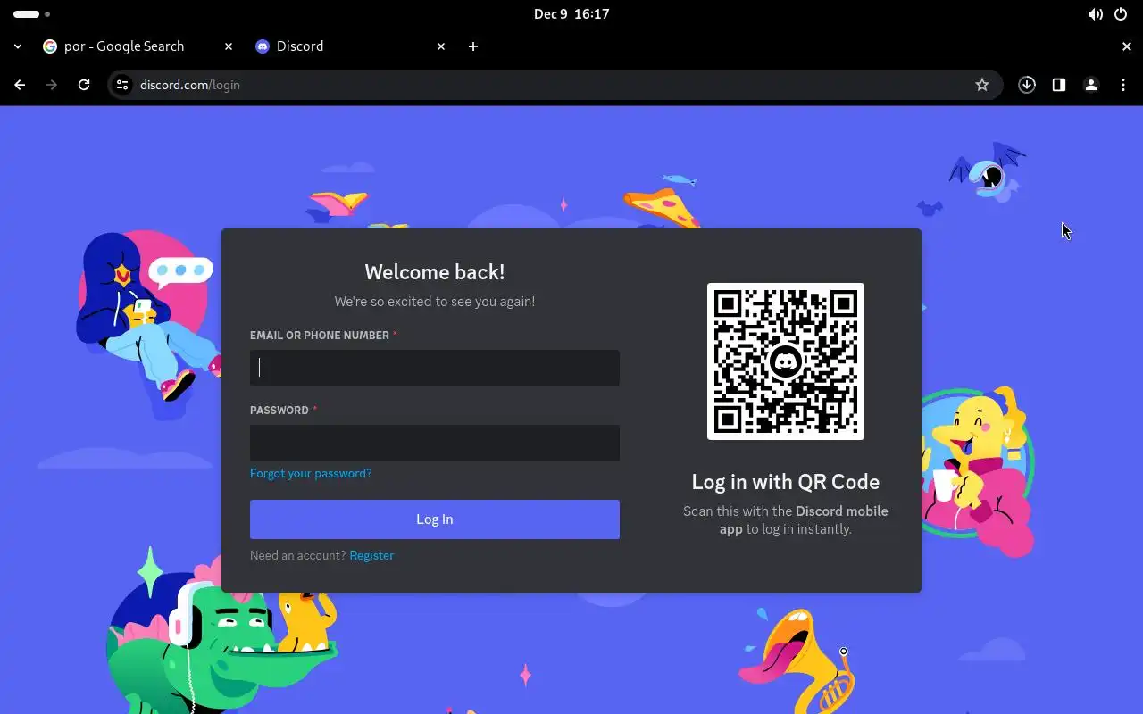Click the Log In button
This screenshot has width=1143, height=714.
[x=435, y=519]
